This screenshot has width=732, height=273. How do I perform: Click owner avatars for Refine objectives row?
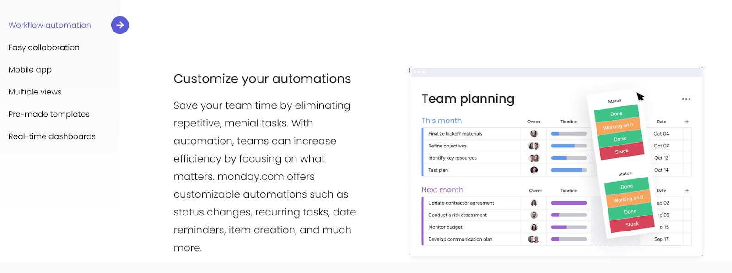coord(533,146)
